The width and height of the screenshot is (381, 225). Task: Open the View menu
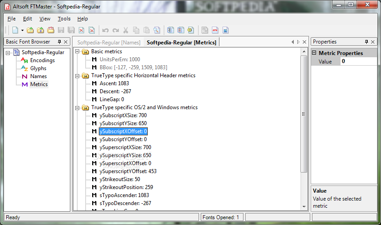(x=45, y=19)
